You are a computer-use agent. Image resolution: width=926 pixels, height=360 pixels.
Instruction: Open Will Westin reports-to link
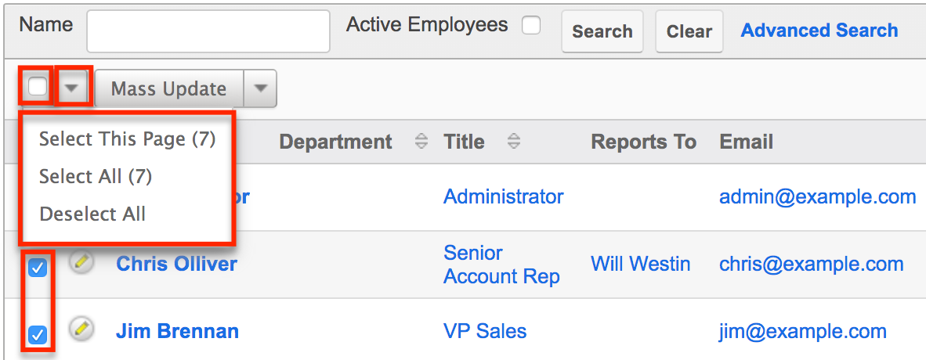640,264
